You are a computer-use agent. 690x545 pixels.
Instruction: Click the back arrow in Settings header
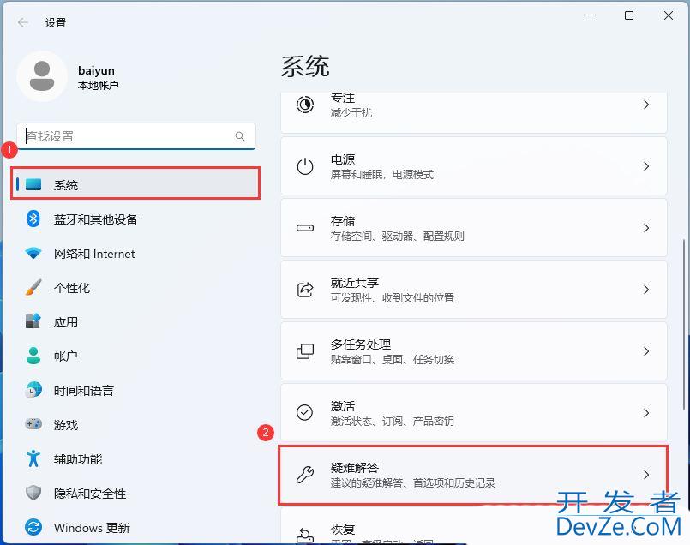[x=23, y=22]
